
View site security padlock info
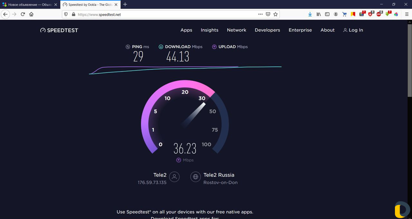click(x=73, y=14)
